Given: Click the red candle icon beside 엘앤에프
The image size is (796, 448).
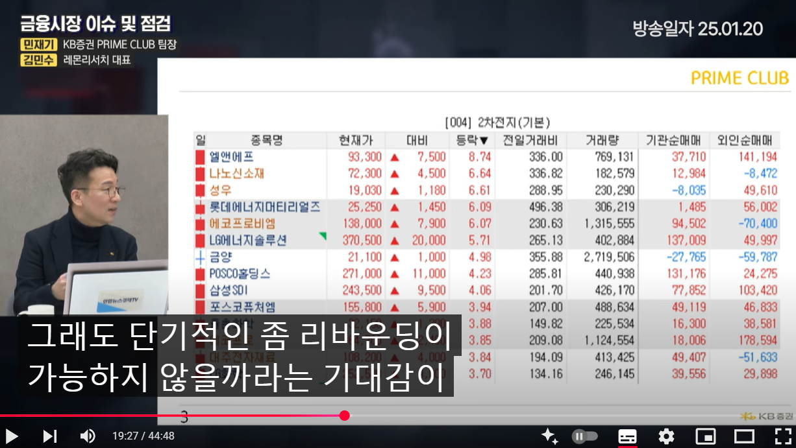Looking at the screenshot, I should click(x=200, y=157).
